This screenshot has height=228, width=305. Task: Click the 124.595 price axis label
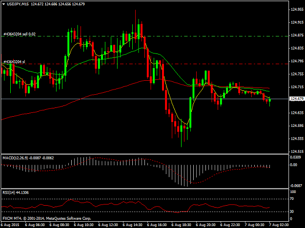click(297, 126)
